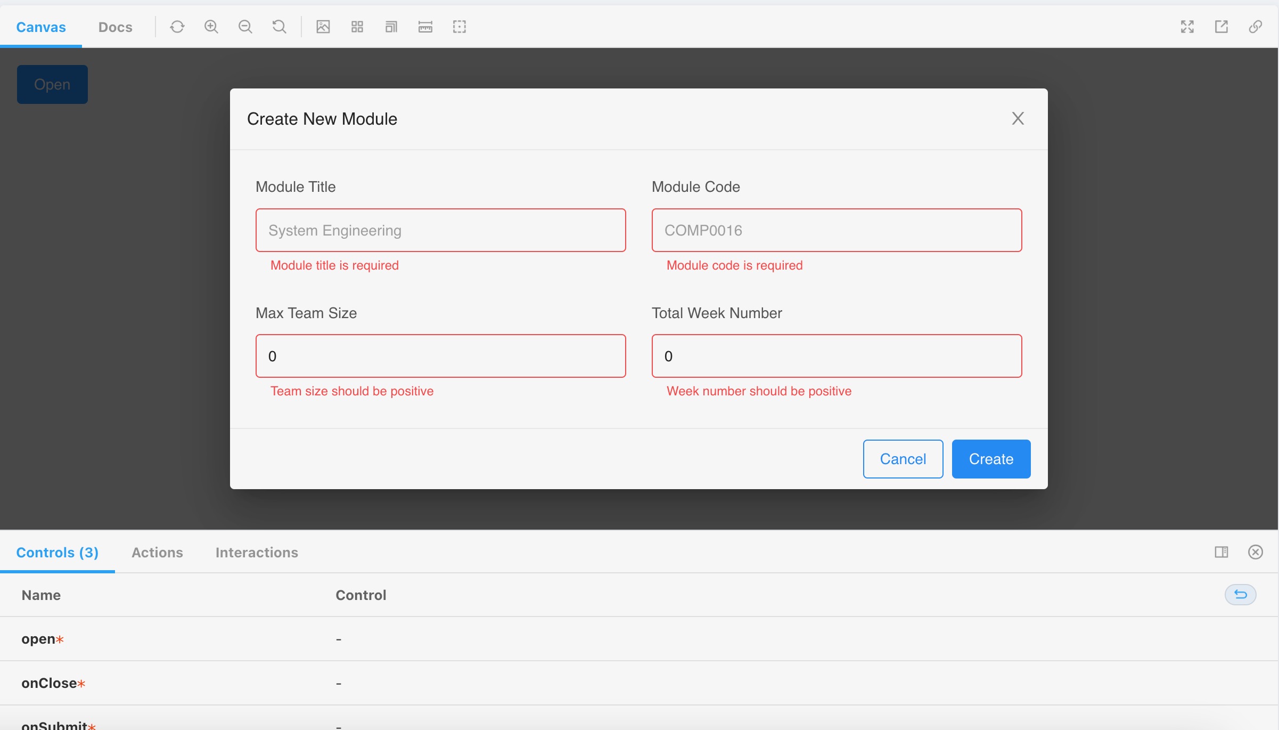The image size is (1279, 730).
Task: Click the Cancel button
Action: pyautogui.click(x=903, y=459)
